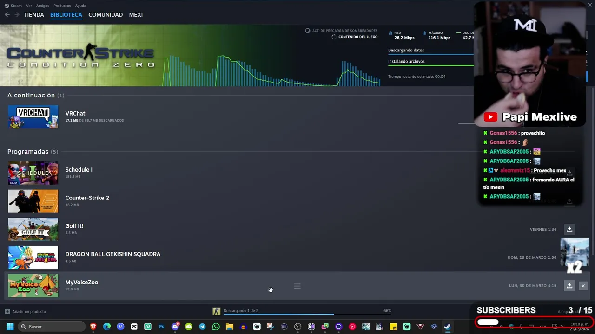Open Sticky Notes from taskbar
This screenshot has height=334, width=595.
coord(393,327)
